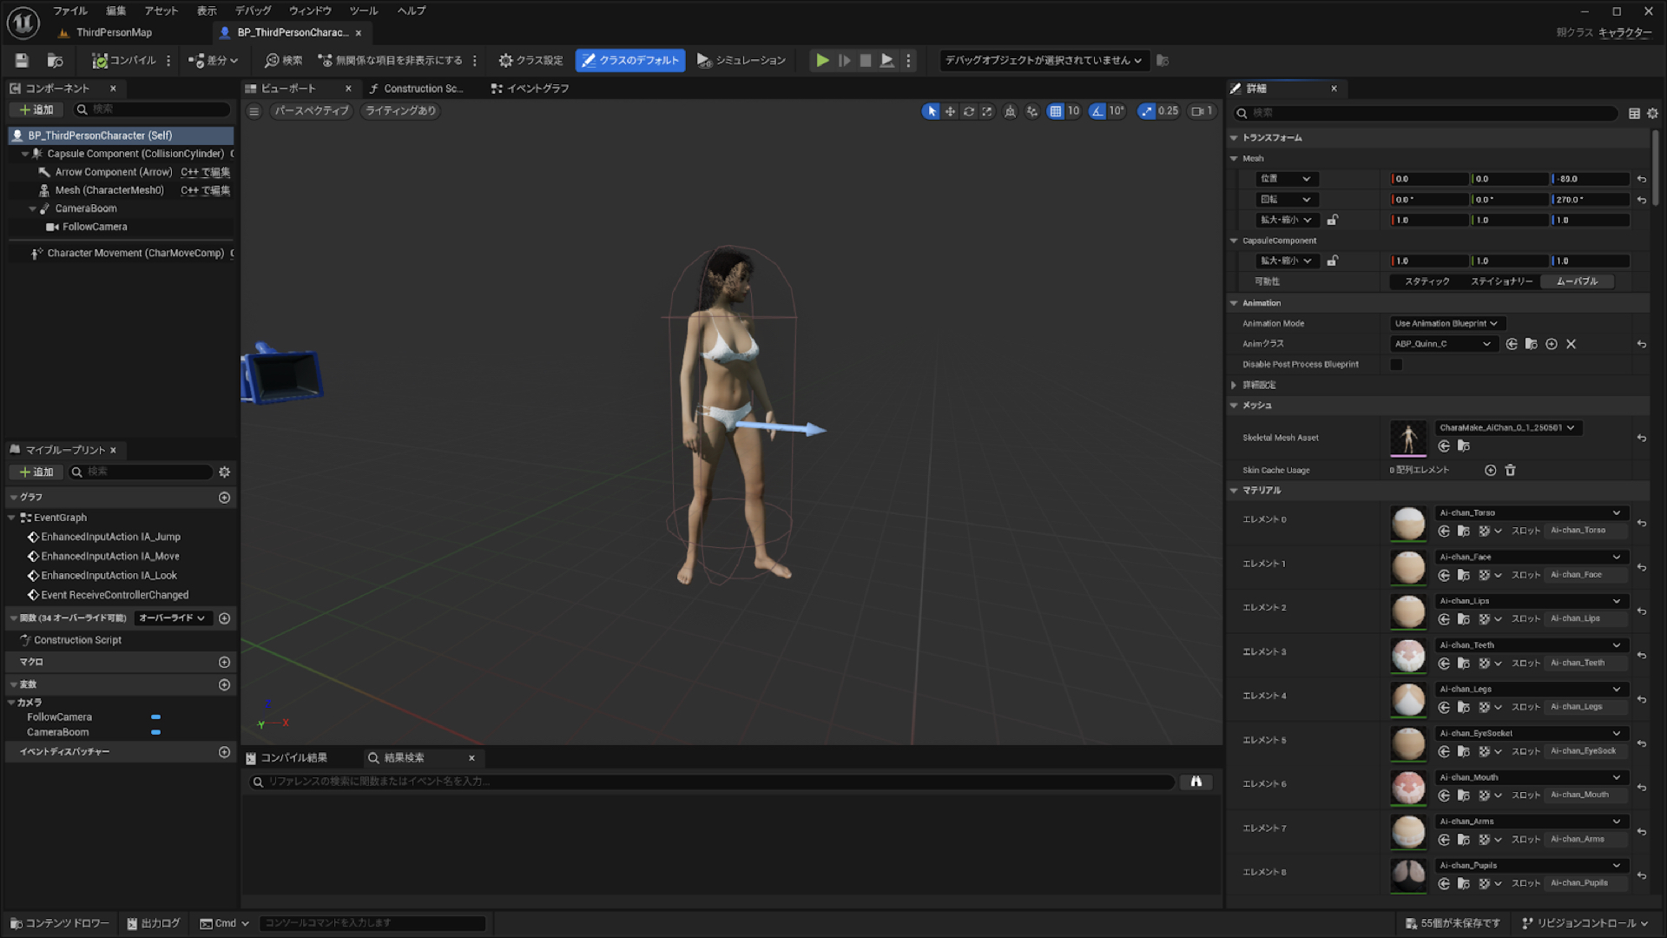Open class settings (クラス設定)
Viewport: 1667px width, 938px height.
coord(530,60)
